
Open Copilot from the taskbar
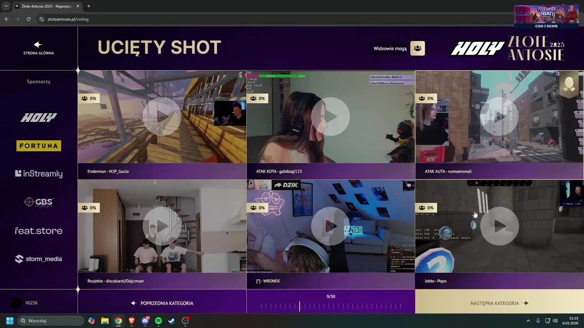pos(91,321)
